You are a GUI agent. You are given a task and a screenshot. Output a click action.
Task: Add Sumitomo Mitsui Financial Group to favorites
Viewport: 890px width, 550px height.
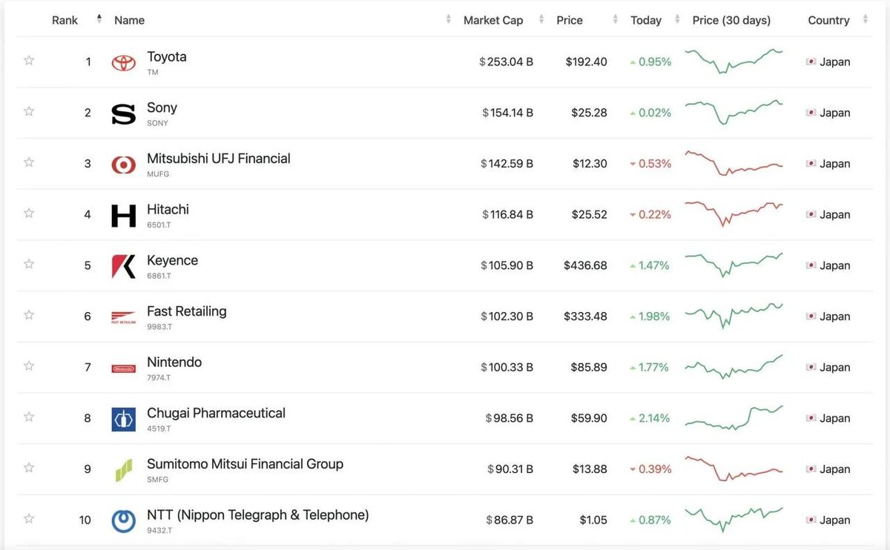29,468
